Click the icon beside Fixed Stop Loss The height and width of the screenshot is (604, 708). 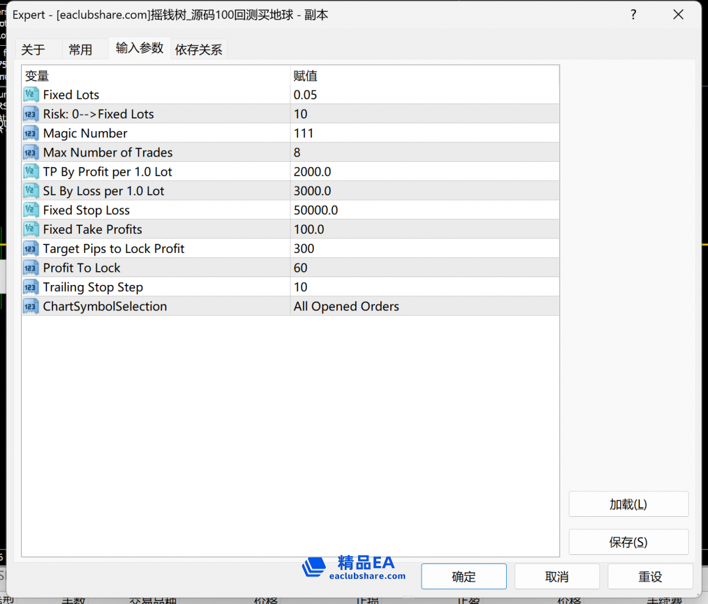31,210
